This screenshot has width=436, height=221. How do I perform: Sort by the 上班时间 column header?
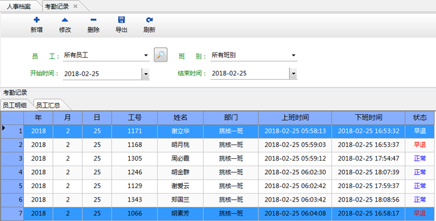(295, 118)
